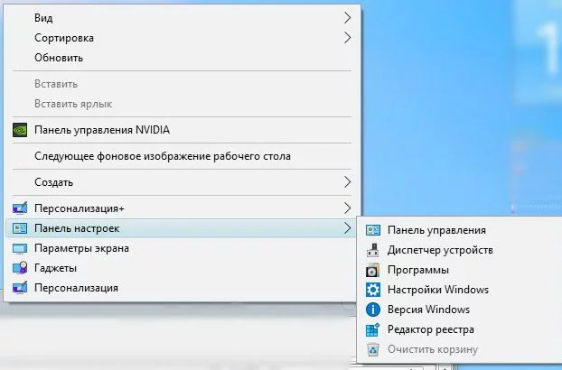Viewport: 562px width, 370px height.
Task: Select Следующее фоновое изображение рабочего стола
Action: pyautogui.click(x=182, y=156)
